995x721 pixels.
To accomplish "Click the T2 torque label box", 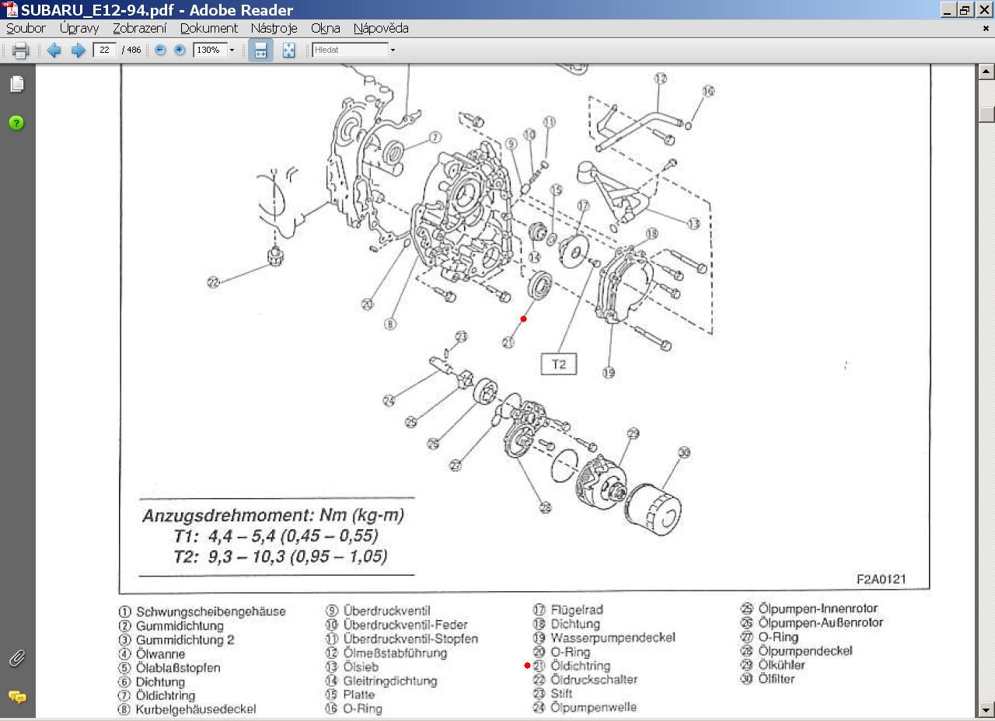I will tap(559, 364).
